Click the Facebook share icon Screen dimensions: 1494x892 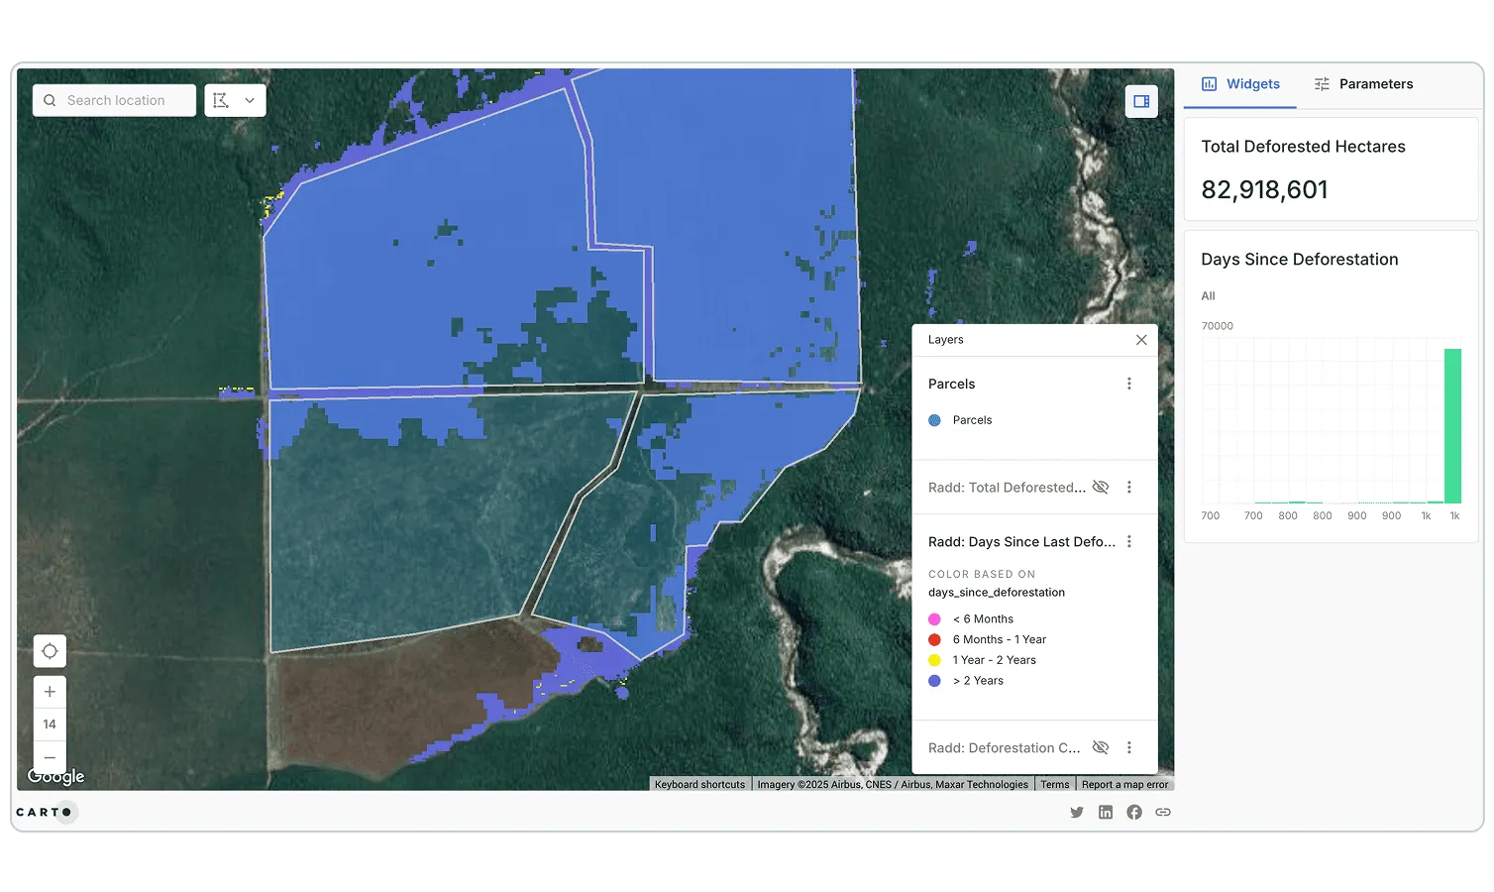(x=1134, y=812)
